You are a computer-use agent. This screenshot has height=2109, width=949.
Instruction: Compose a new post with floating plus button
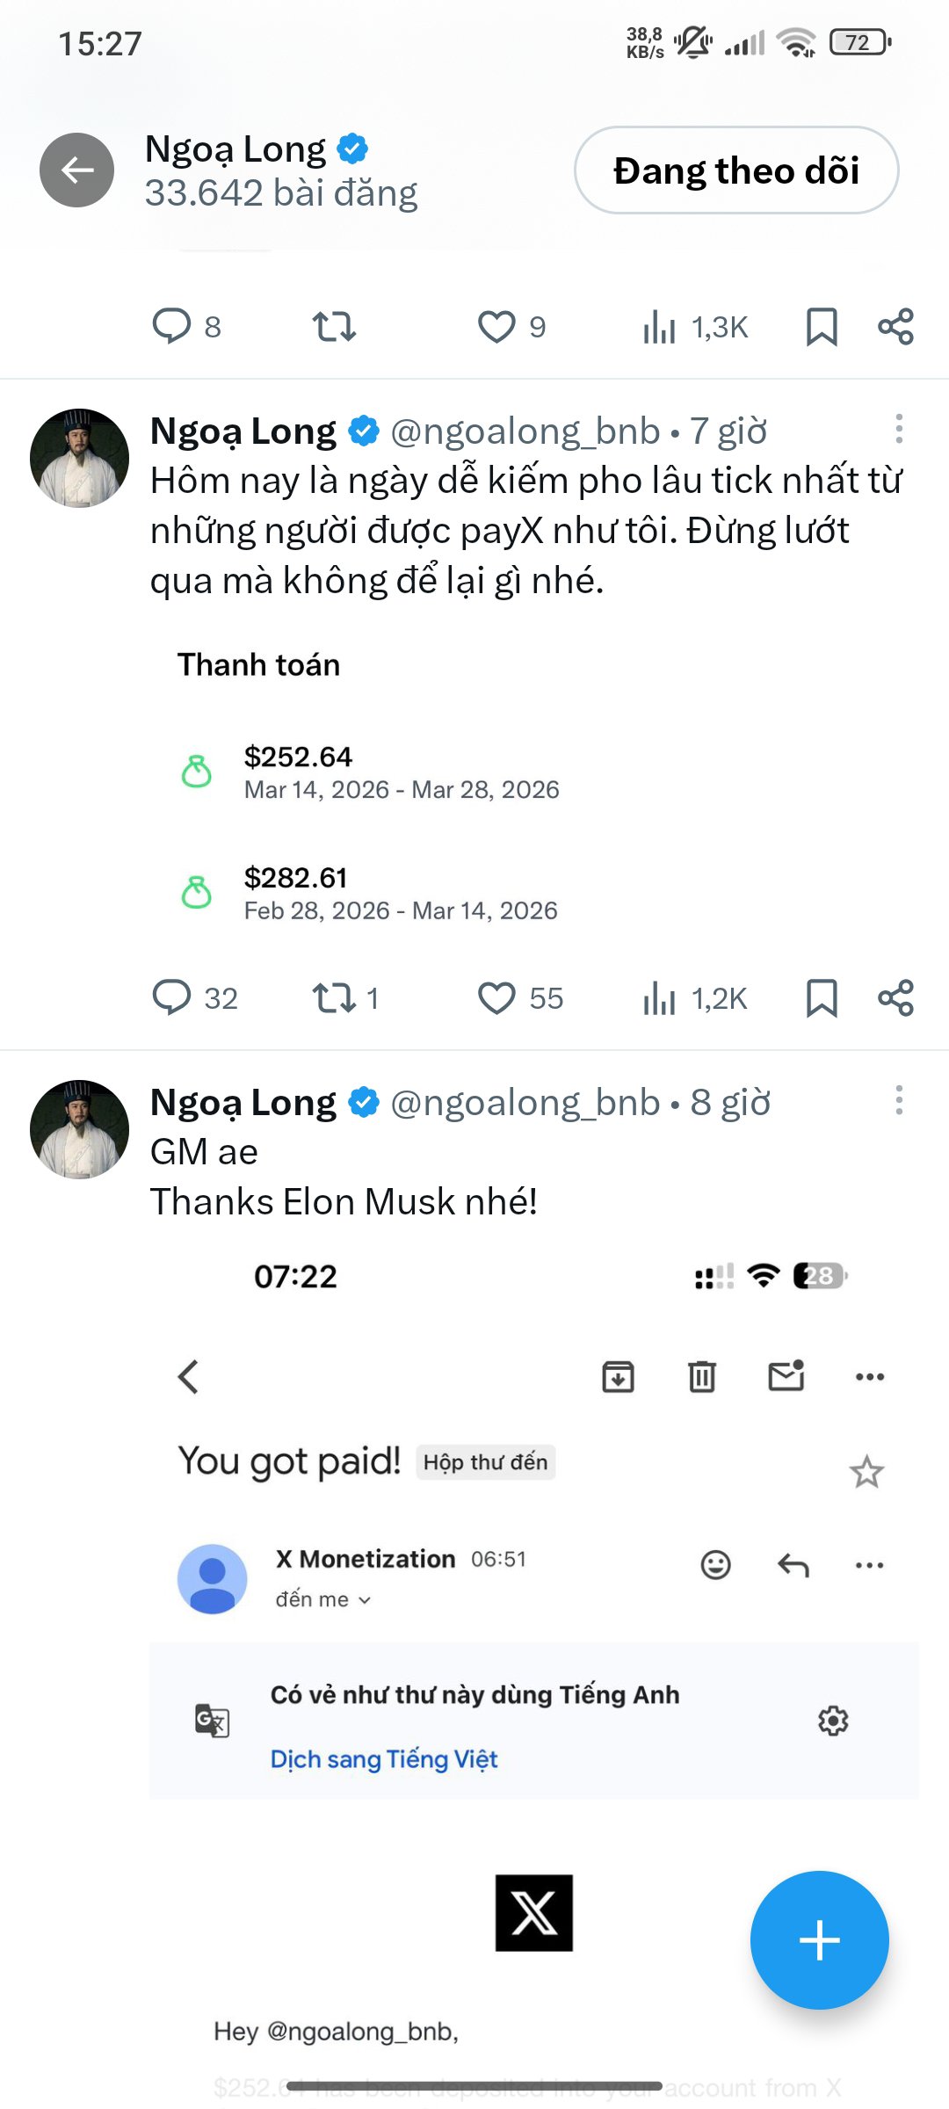coord(819,1939)
